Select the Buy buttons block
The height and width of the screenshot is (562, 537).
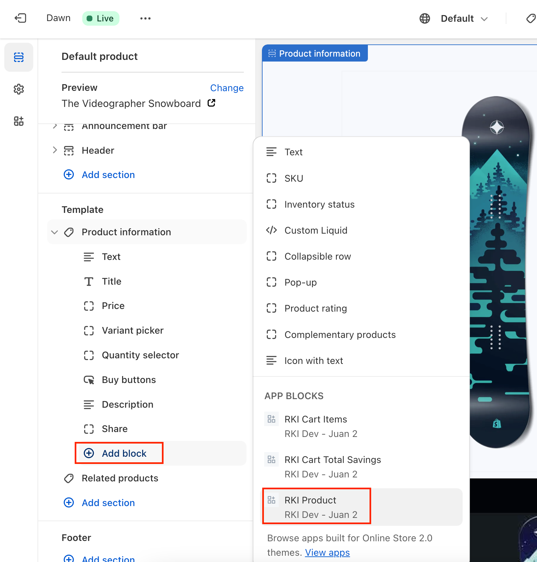[129, 380]
